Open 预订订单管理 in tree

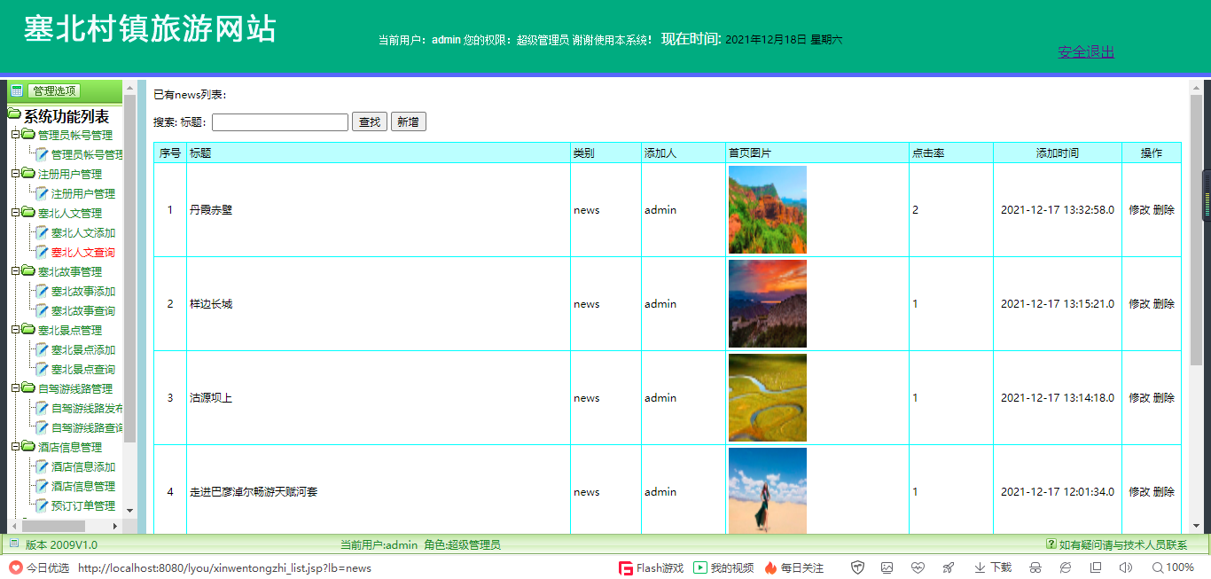(x=83, y=506)
